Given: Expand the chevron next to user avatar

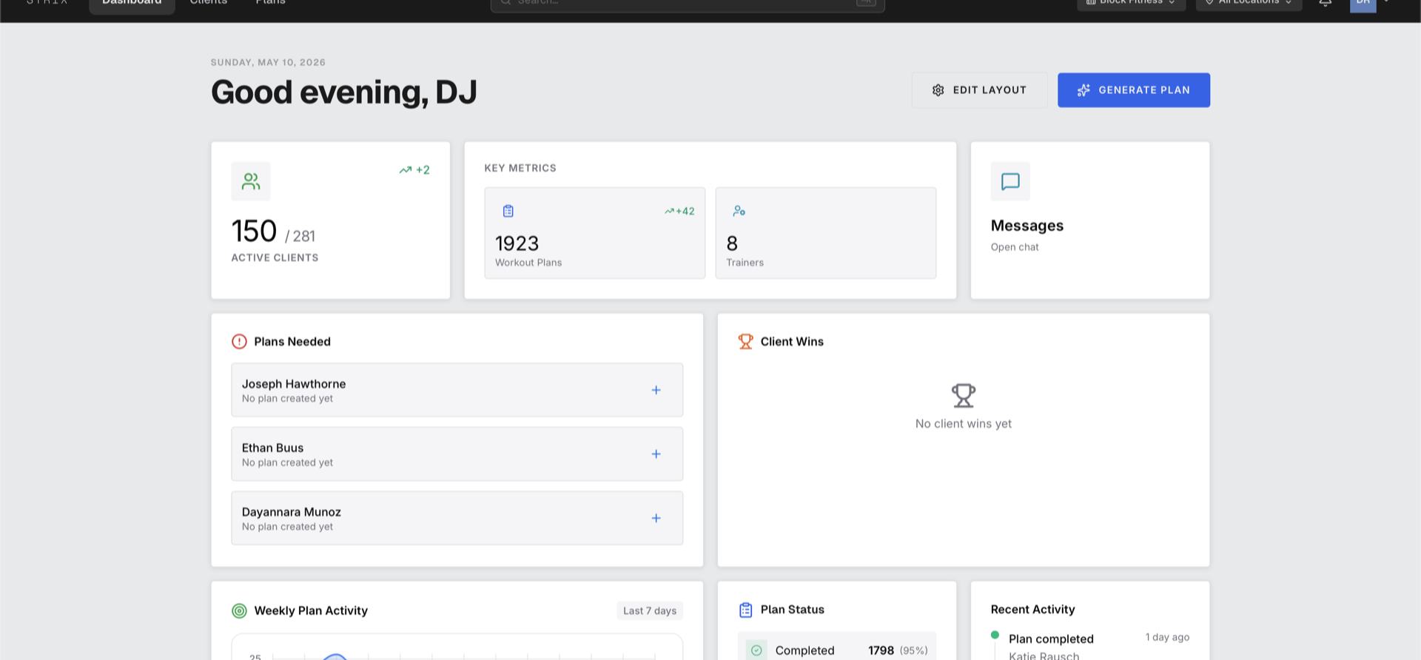Looking at the screenshot, I should pyautogui.click(x=1386, y=2).
